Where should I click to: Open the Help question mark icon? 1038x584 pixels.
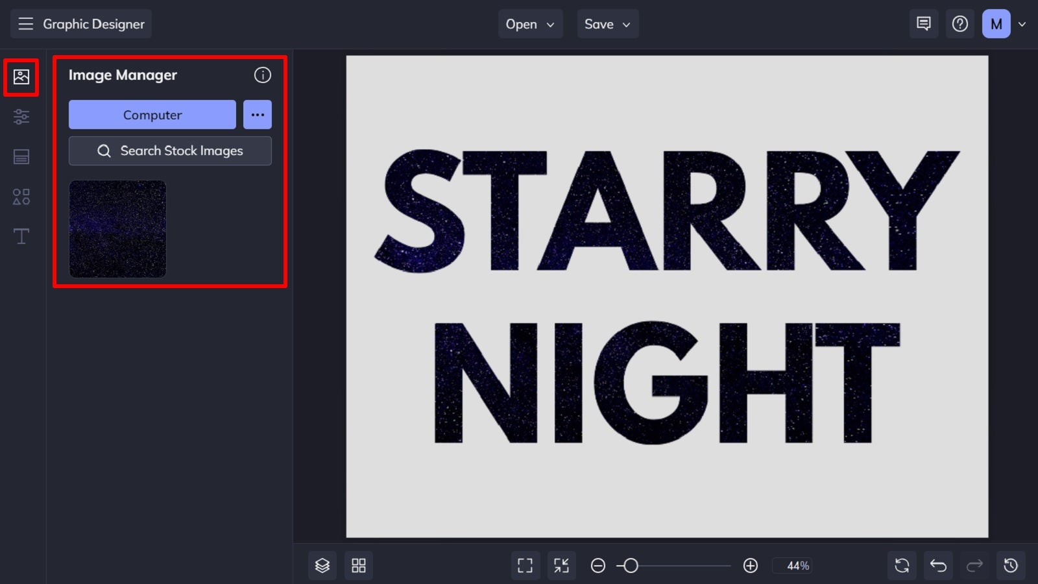click(960, 23)
